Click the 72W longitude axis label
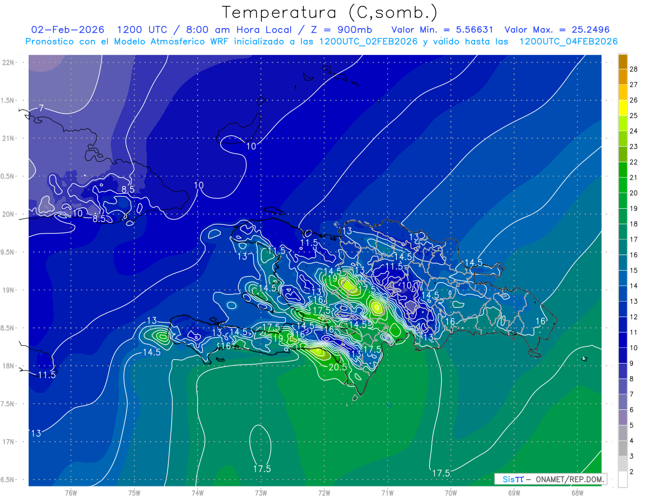The width and height of the screenshot is (648, 500). [324, 493]
